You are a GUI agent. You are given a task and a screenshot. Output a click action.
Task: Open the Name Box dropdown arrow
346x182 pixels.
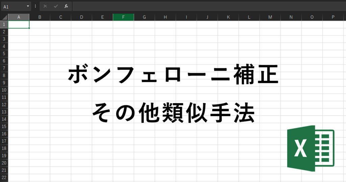point(28,6)
